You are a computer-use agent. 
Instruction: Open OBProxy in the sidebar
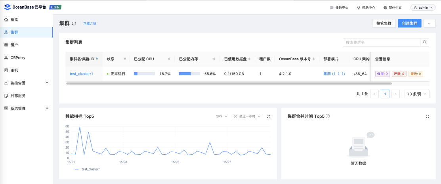click(x=27, y=57)
